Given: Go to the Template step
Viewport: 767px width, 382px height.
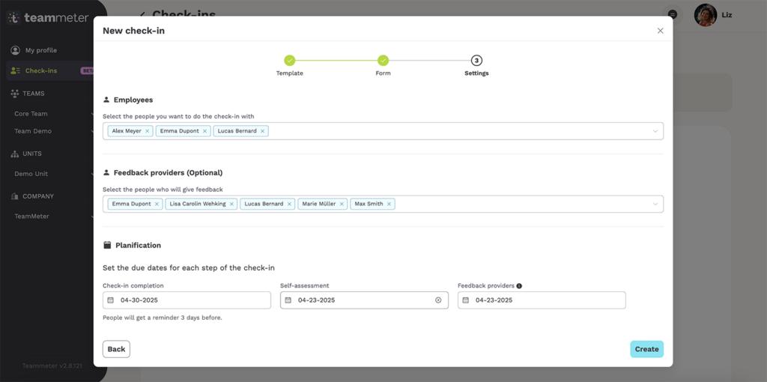Looking at the screenshot, I should coord(289,61).
